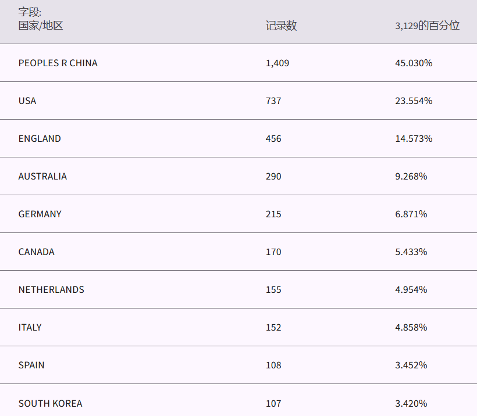Click the 记录数 column header
Viewport: 477px width, 416px height.
281,26
